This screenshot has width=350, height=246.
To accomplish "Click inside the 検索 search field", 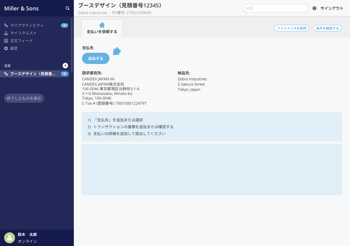I will (275, 8).
